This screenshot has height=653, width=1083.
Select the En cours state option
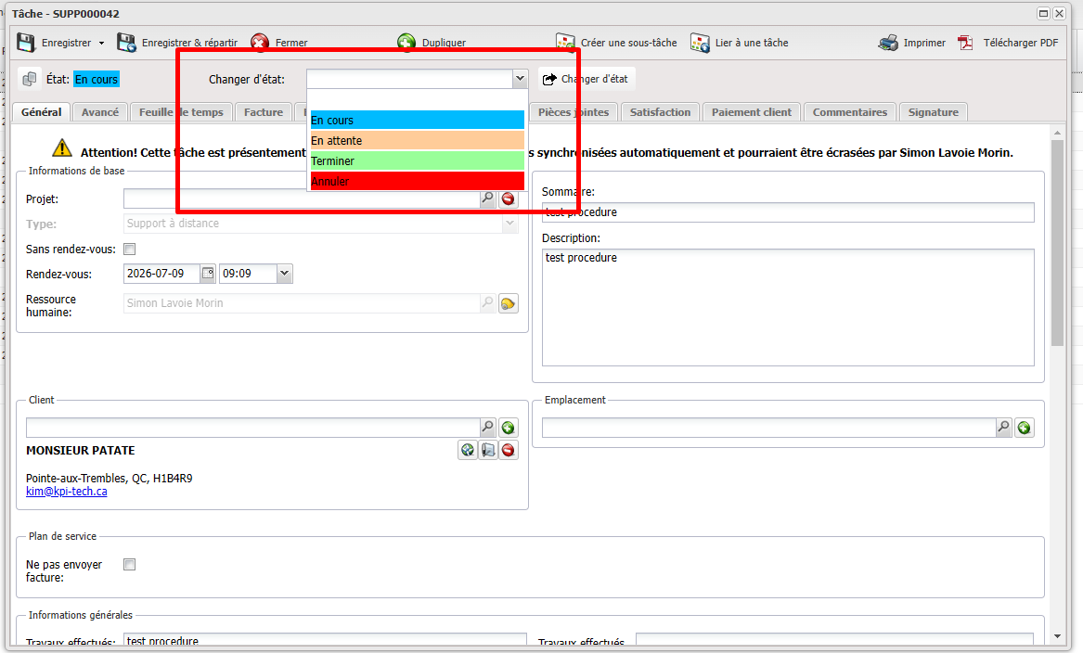tap(418, 120)
